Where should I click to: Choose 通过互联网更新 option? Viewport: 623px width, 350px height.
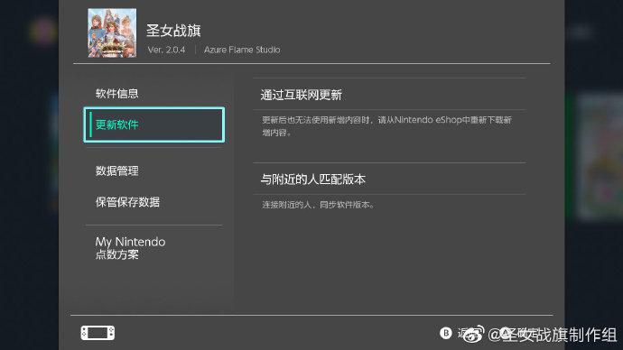tap(389, 95)
